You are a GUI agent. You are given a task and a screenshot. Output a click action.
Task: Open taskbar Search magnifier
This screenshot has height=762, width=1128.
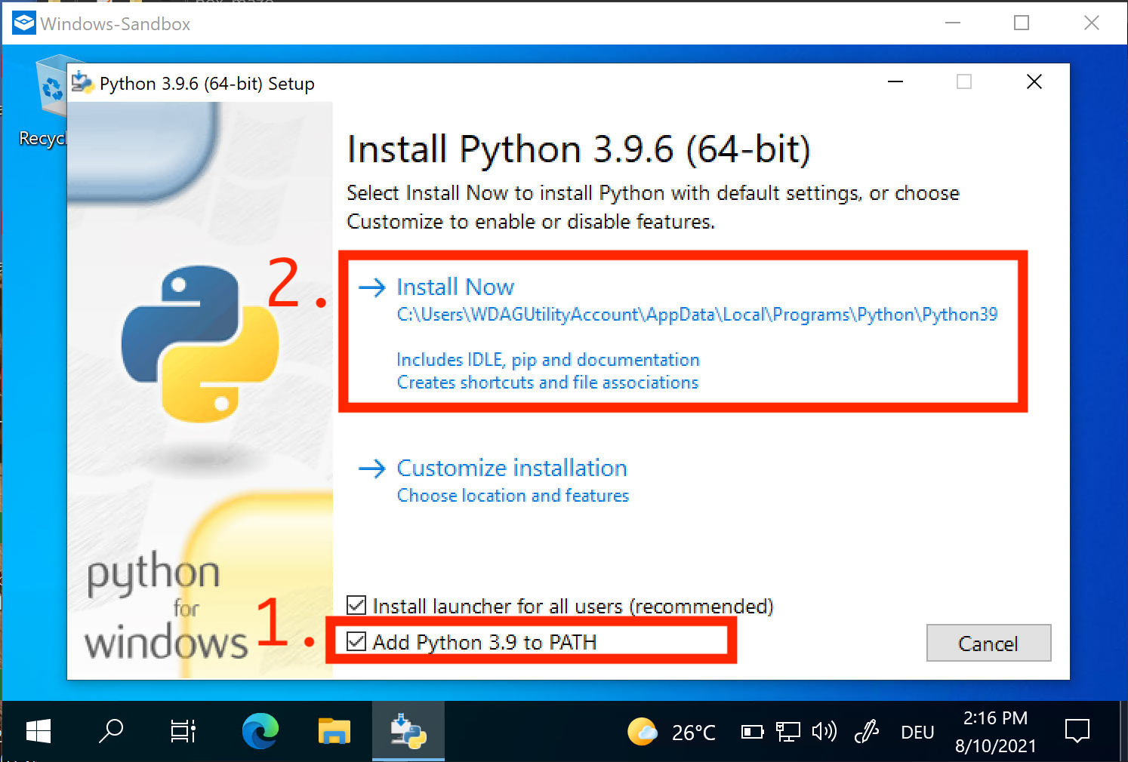tap(111, 732)
